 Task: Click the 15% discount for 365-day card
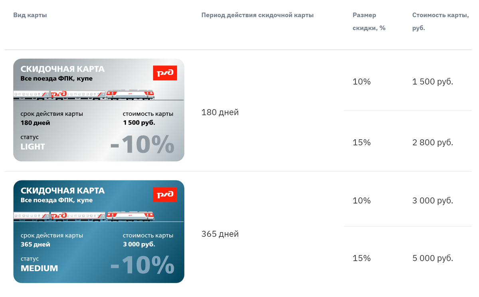pos(362,258)
